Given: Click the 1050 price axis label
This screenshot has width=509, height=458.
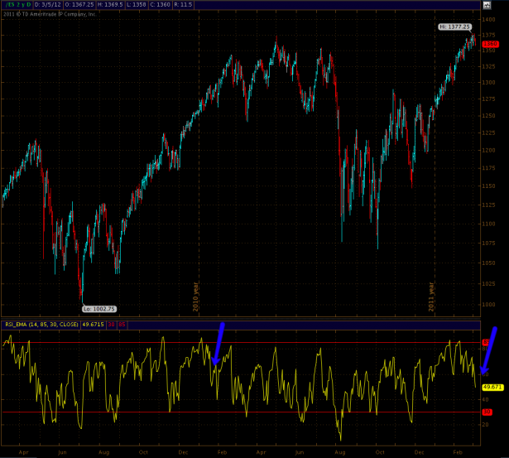Looking at the screenshot, I should click(489, 263).
